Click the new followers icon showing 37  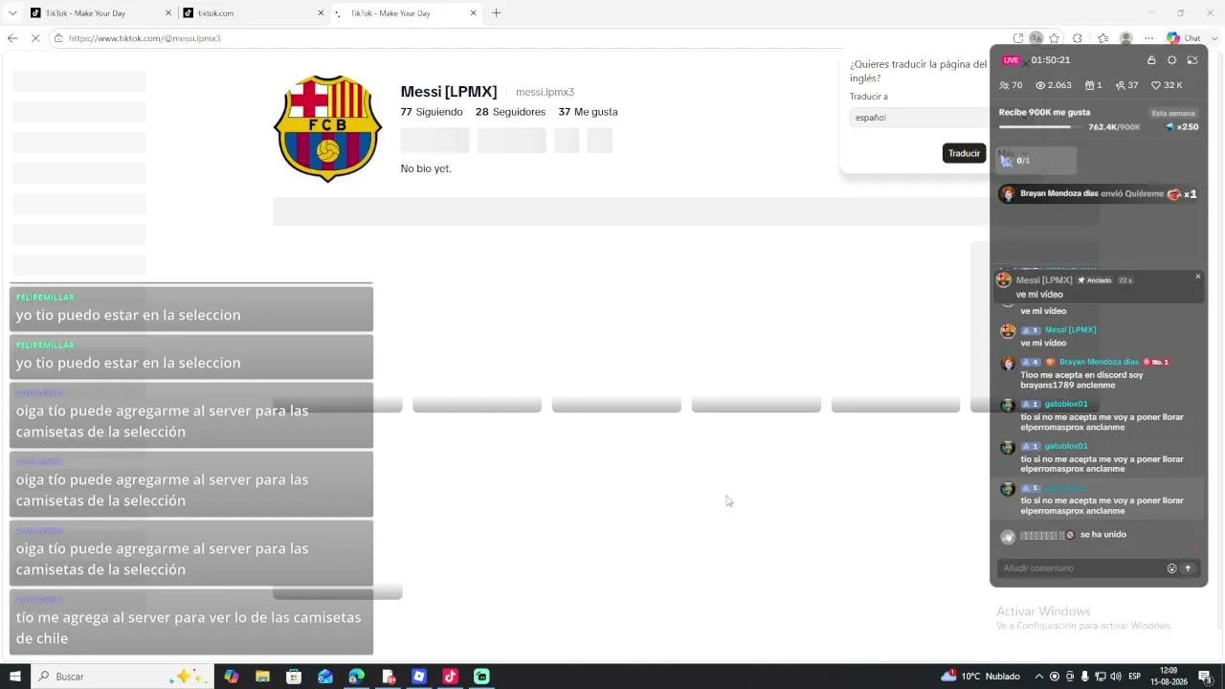(1120, 85)
